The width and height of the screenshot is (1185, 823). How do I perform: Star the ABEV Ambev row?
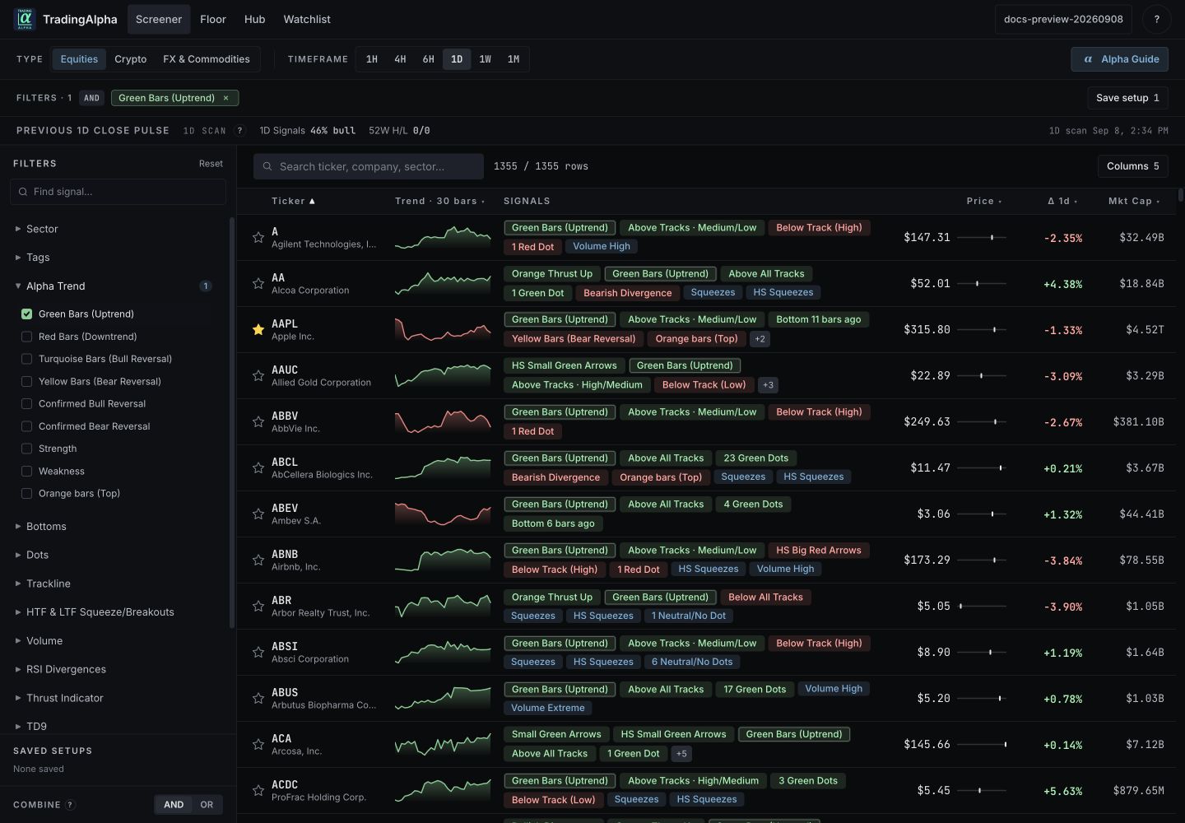pos(258,514)
